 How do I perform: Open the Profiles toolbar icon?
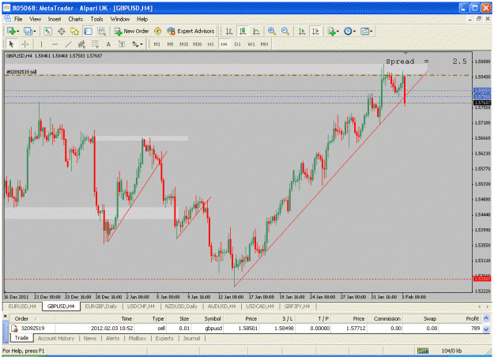(28, 31)
